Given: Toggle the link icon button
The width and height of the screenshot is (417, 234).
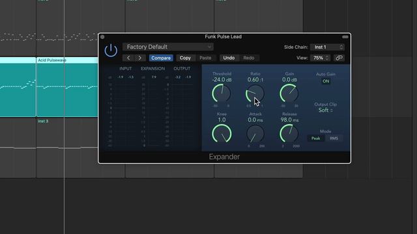Looking at the screenshot, I should click(x=339, y=58).
